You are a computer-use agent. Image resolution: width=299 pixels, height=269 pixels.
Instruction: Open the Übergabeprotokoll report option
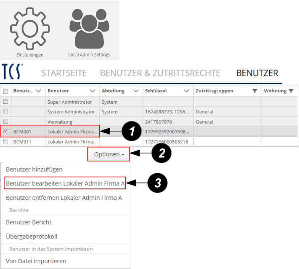click(32, 236)
